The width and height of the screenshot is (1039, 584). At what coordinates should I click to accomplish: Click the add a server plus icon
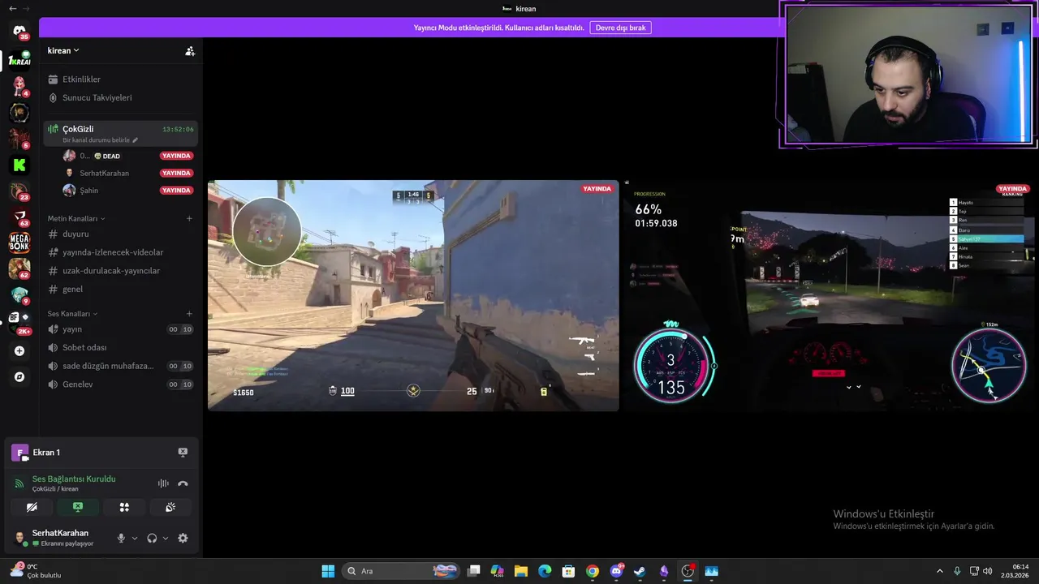pyautogui.click(x=19, y=351)
